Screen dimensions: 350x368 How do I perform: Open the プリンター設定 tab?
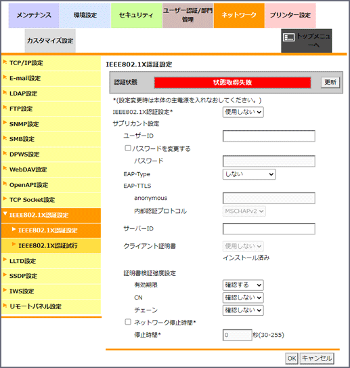pos(290,16)
